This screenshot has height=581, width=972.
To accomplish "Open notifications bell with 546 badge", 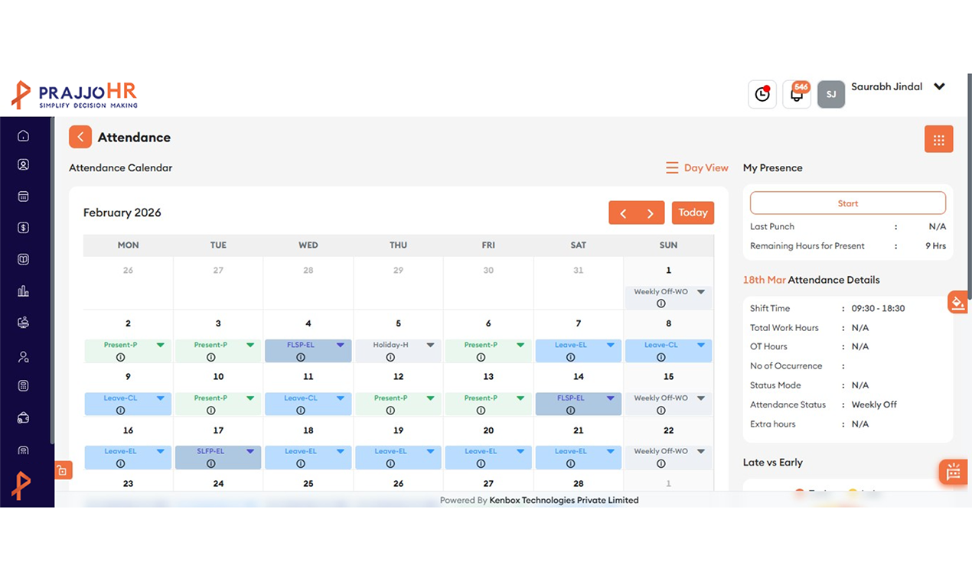I will tap(797, 94).
